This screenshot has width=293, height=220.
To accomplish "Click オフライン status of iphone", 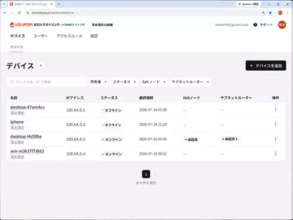I will click(x=111, y=125).
